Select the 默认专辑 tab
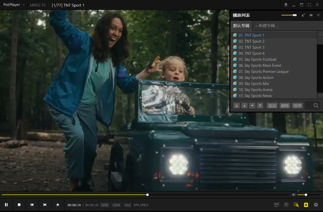Viewport: 323px width, 212px height. point(241,26)
